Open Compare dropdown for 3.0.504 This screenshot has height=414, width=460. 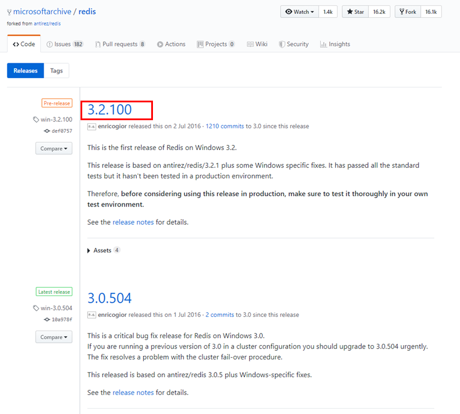[54, 337]
